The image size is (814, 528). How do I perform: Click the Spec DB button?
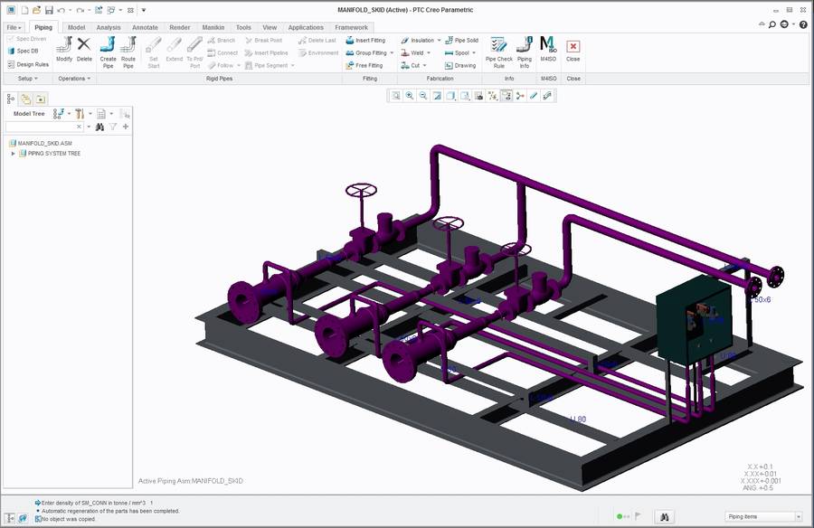[26, 51]
